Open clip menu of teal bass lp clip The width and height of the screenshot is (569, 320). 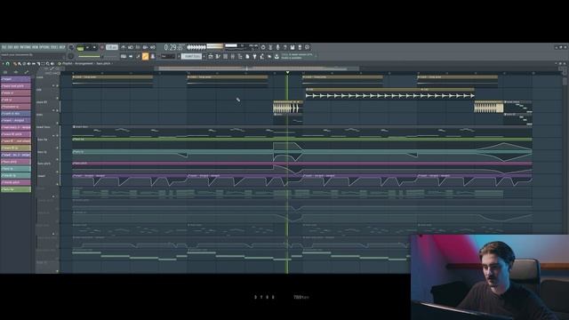[x=74, y=151]
